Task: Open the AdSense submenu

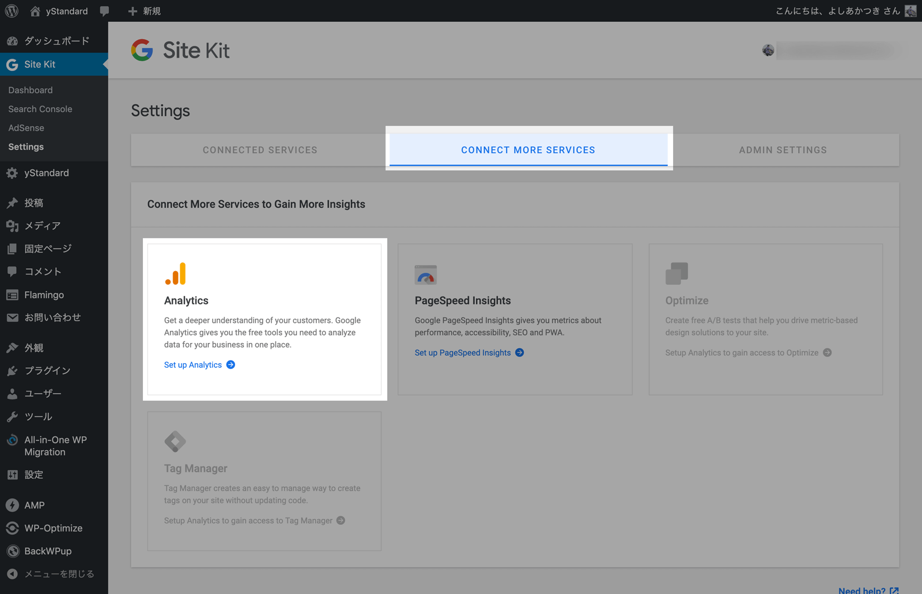Action: (x=26, y=128)
